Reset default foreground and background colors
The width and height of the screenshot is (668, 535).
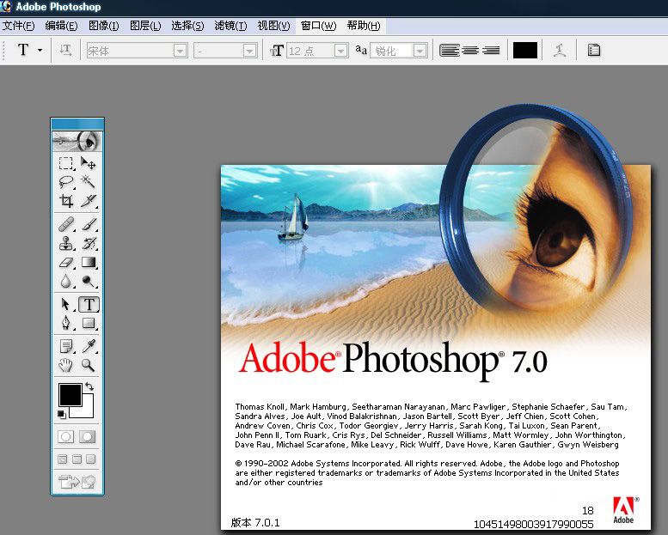pyautogui.click(x=62, y=414)
